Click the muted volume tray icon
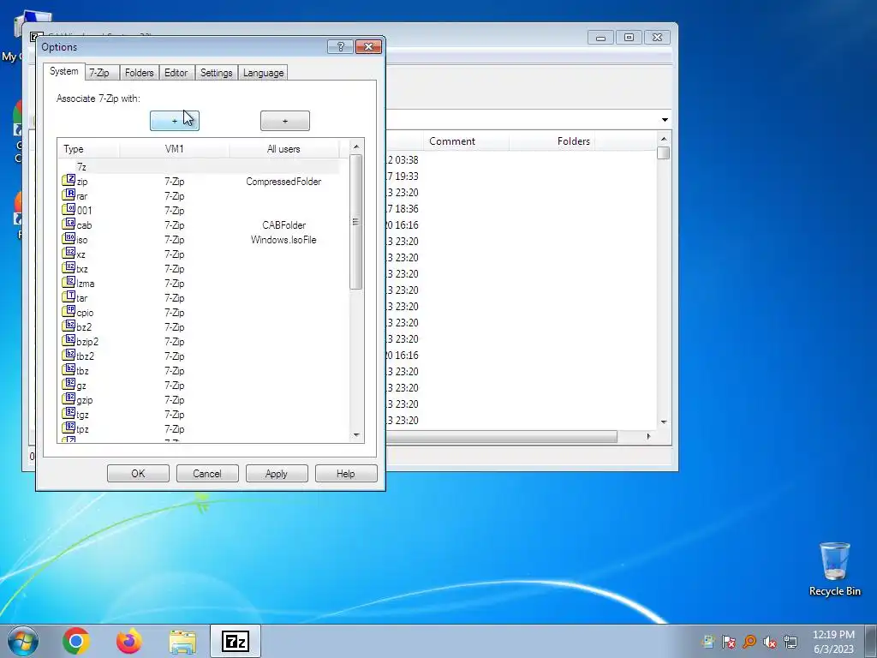This screenshot has width=877, height=658. [x=770, y=642]
